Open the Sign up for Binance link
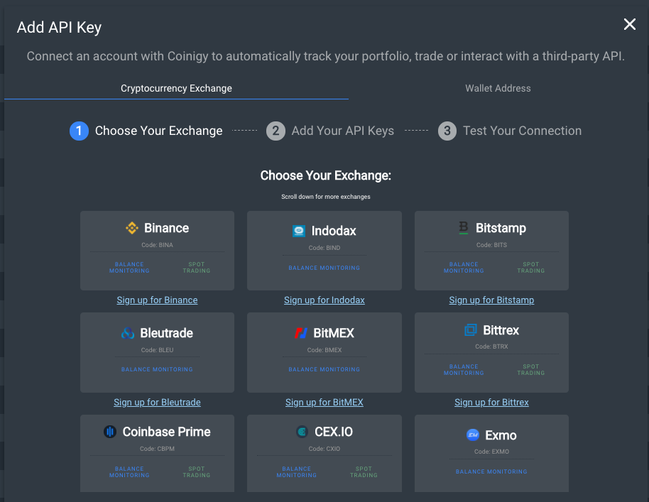This screenshot has height=502, width=649. 157,300
